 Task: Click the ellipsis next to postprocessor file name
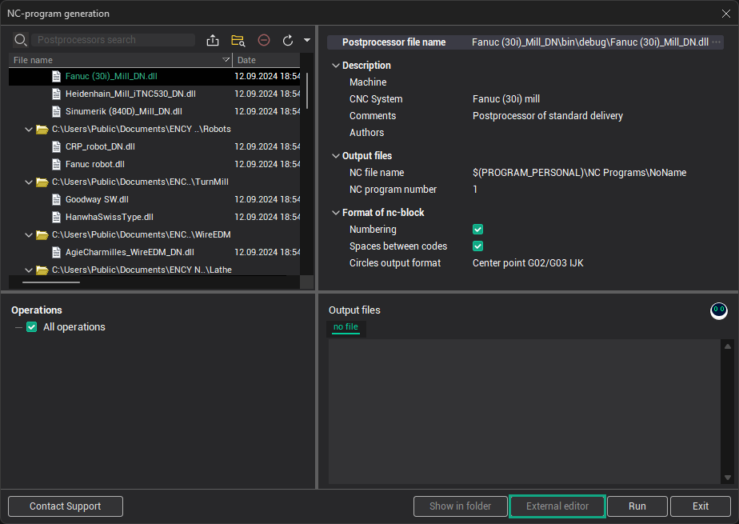tap(716, 42)
